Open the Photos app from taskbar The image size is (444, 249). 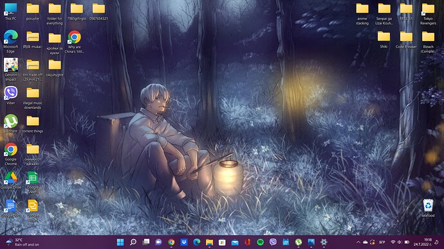(x=311, y=242)
